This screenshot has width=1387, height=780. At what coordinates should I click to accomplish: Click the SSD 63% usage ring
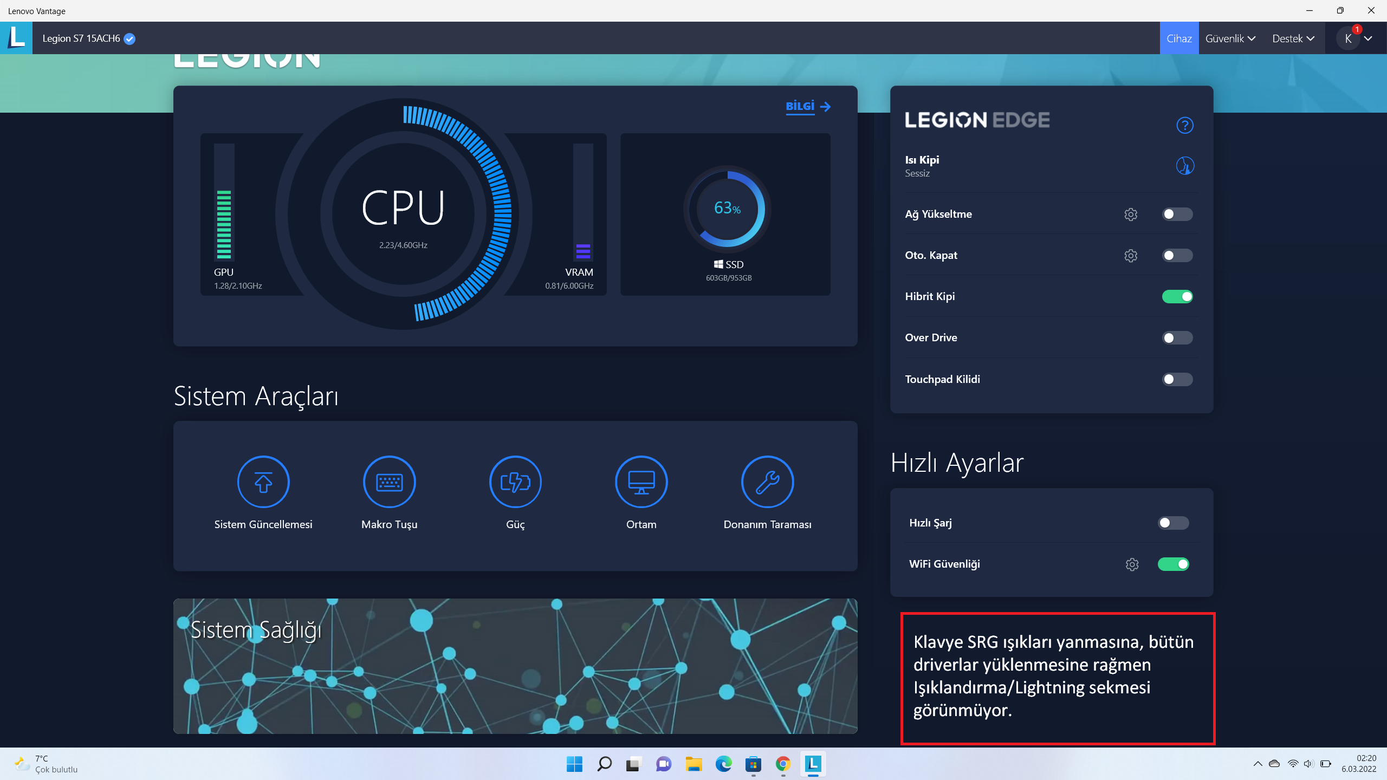click(727, 209)
